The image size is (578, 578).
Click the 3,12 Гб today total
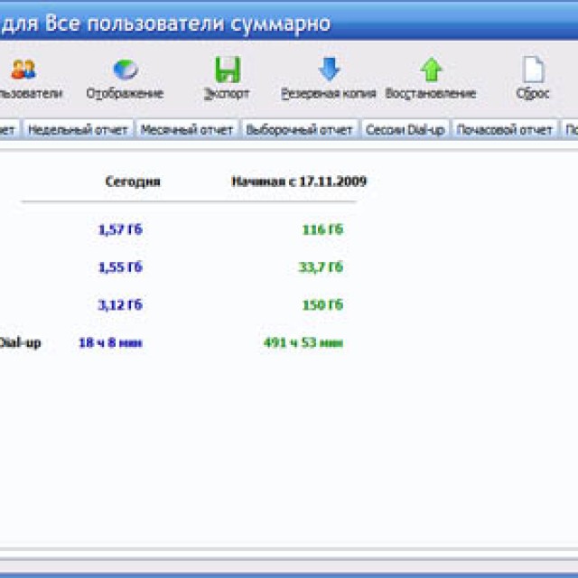[x=120, y=305]
